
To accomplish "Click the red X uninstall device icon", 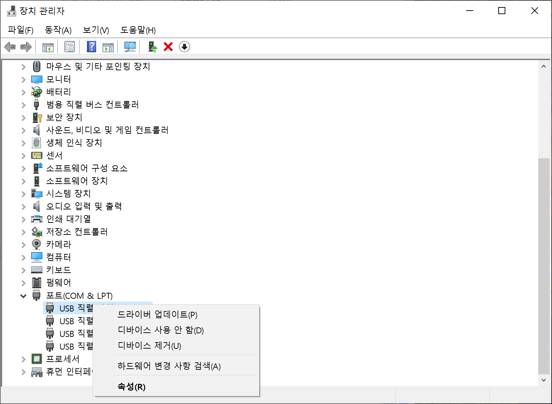I will tap(168, 47).
